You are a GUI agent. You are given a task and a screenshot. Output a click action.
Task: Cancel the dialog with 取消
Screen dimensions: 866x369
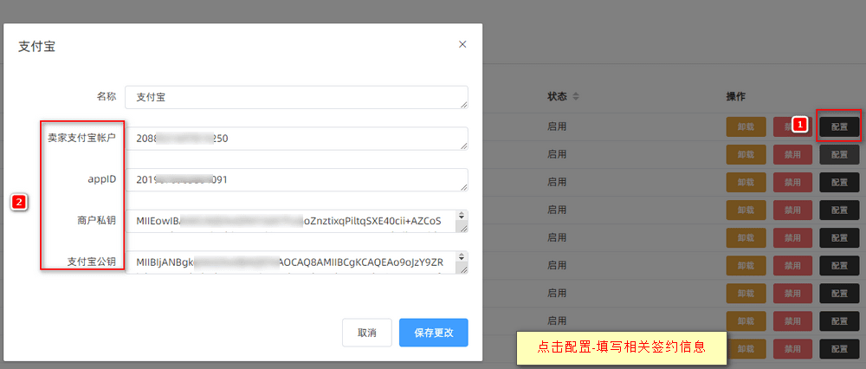(367, 333)
